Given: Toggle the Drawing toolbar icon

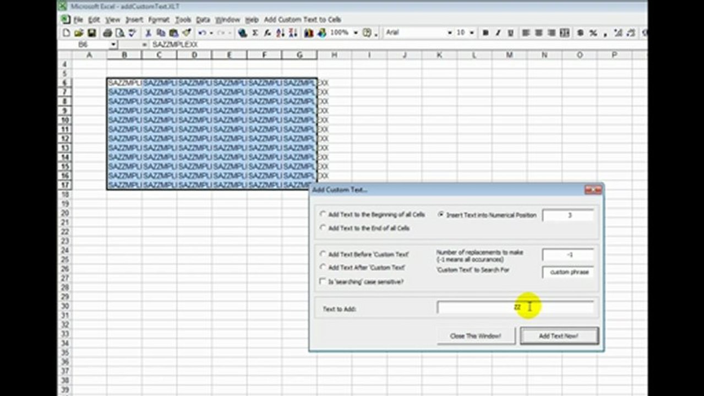Looking at the screenshot, I should [322, 33].
